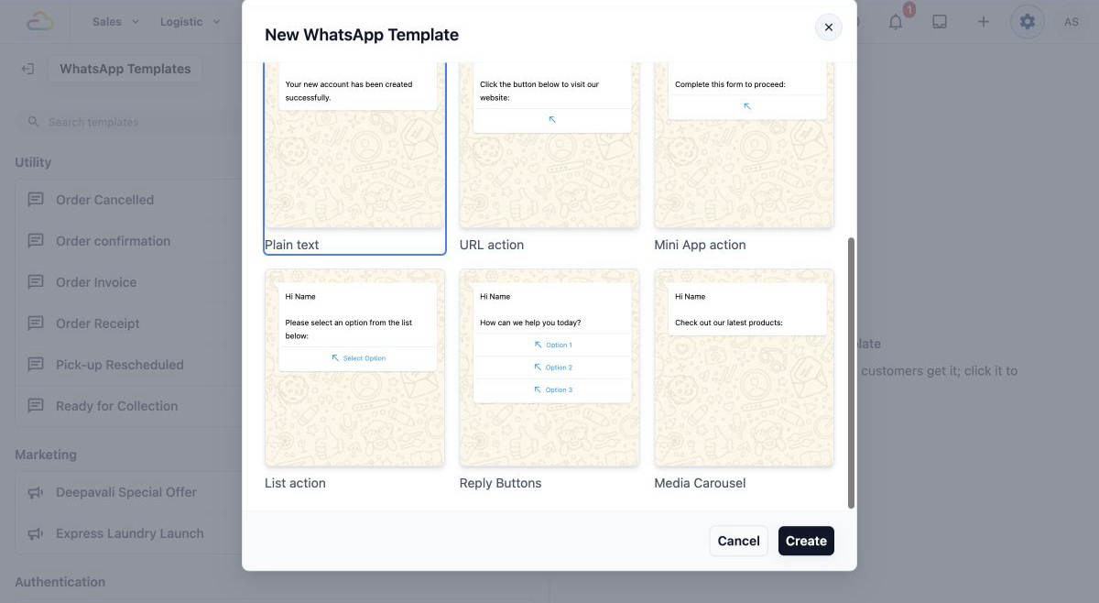This screenshot has height=603, width=1099.
Task: Click the Marketing section heading
Action: tap(46, 455)
